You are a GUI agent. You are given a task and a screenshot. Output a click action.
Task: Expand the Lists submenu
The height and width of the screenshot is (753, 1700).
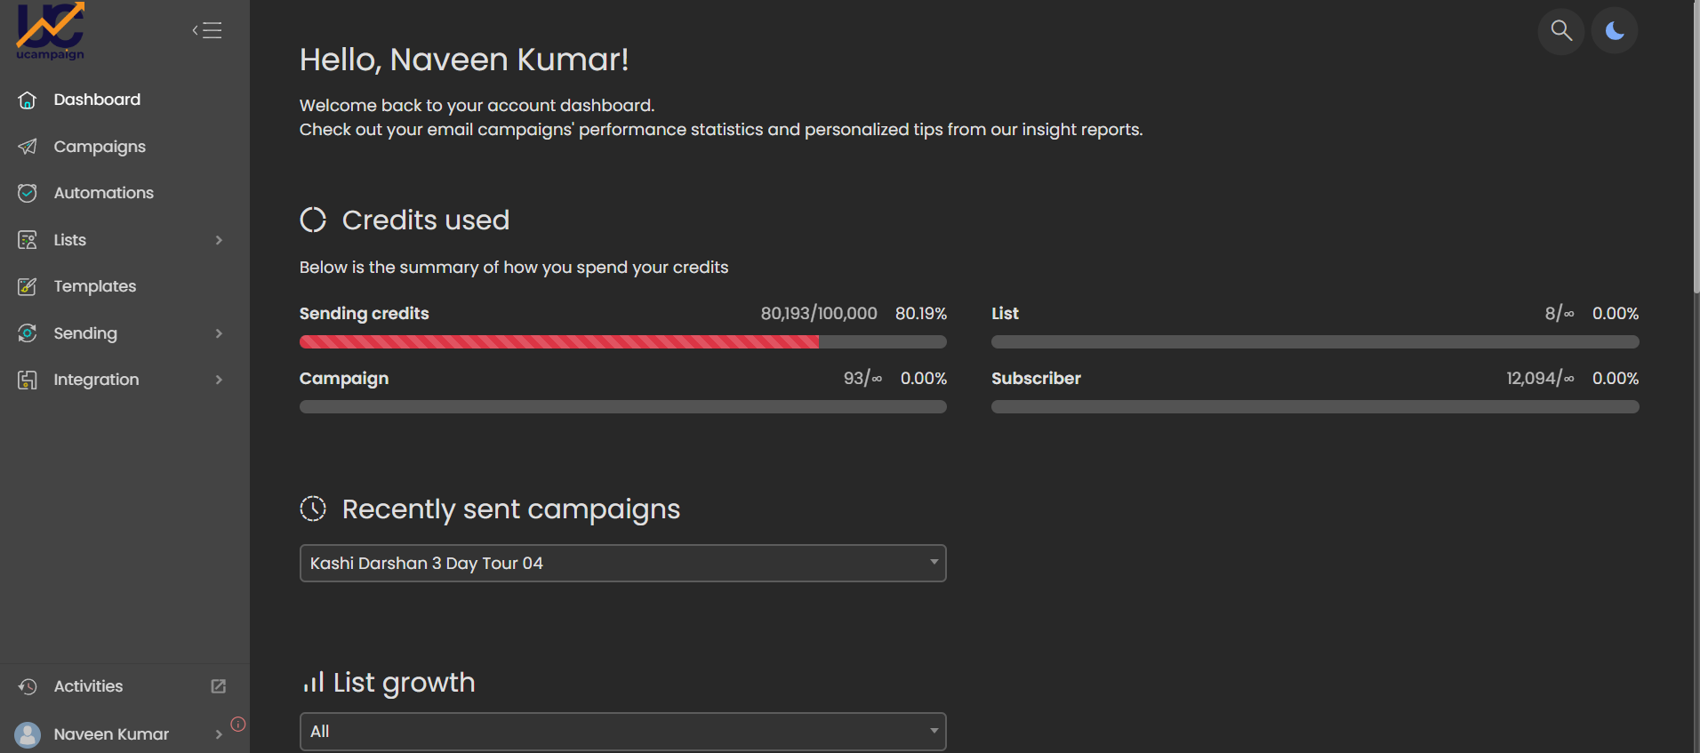(x=219, y=240)
